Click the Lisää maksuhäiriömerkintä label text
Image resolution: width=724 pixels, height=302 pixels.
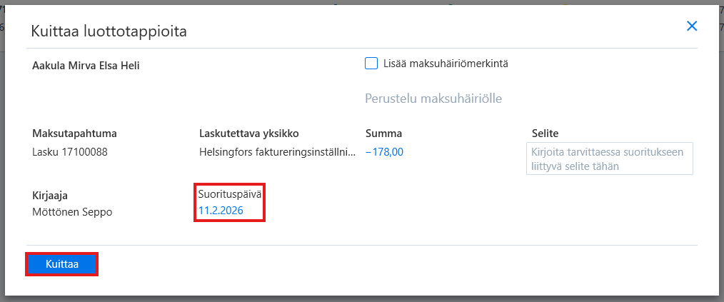446,64
